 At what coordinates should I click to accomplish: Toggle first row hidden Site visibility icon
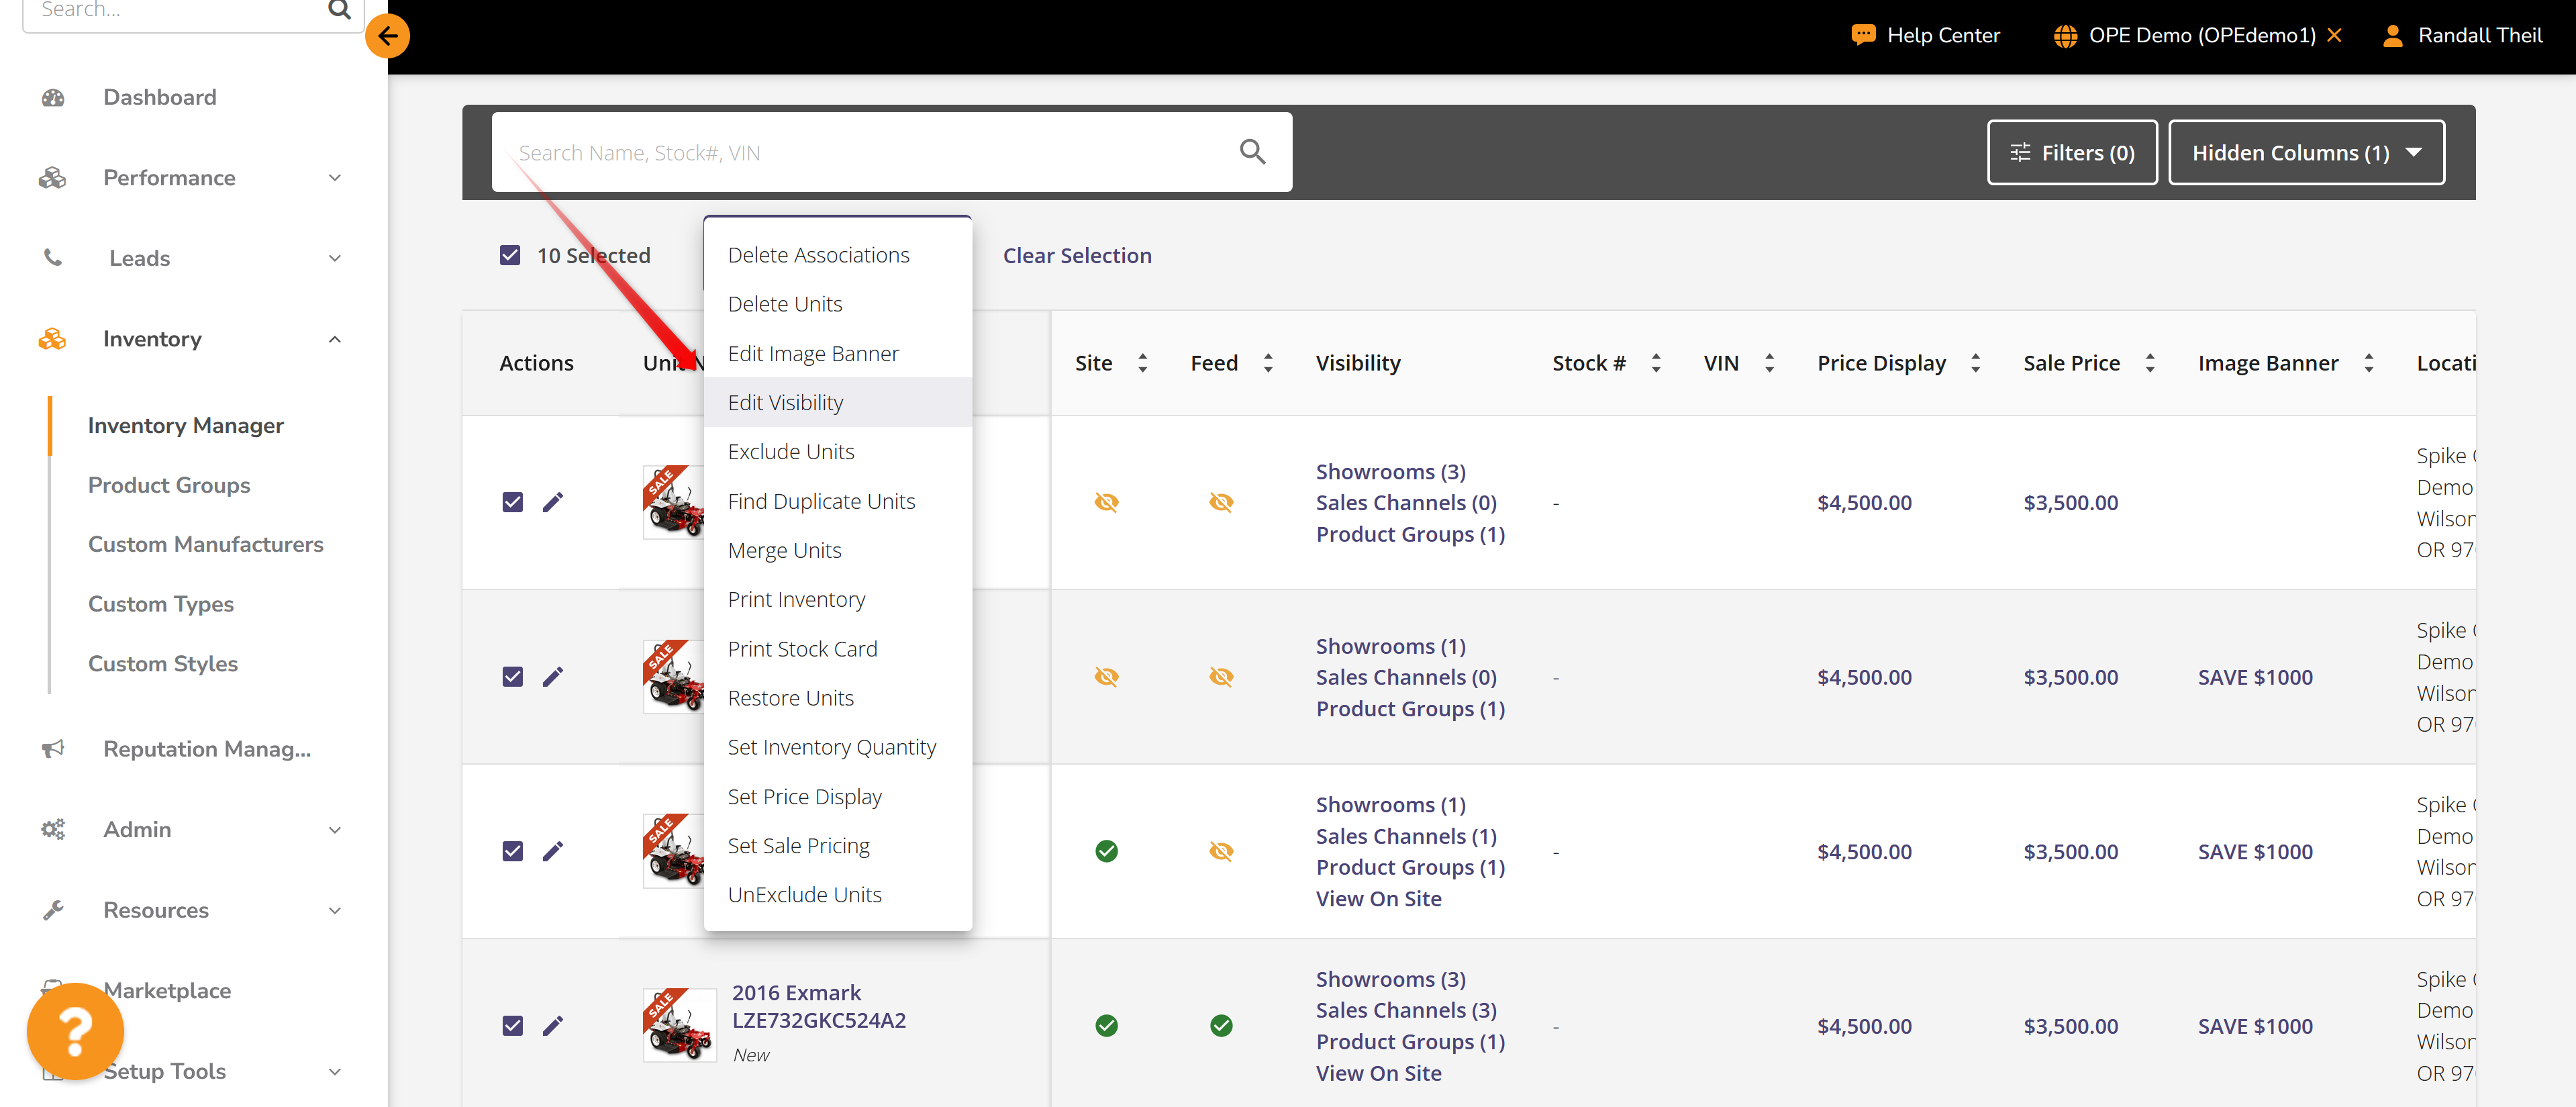pos(1106,502)
